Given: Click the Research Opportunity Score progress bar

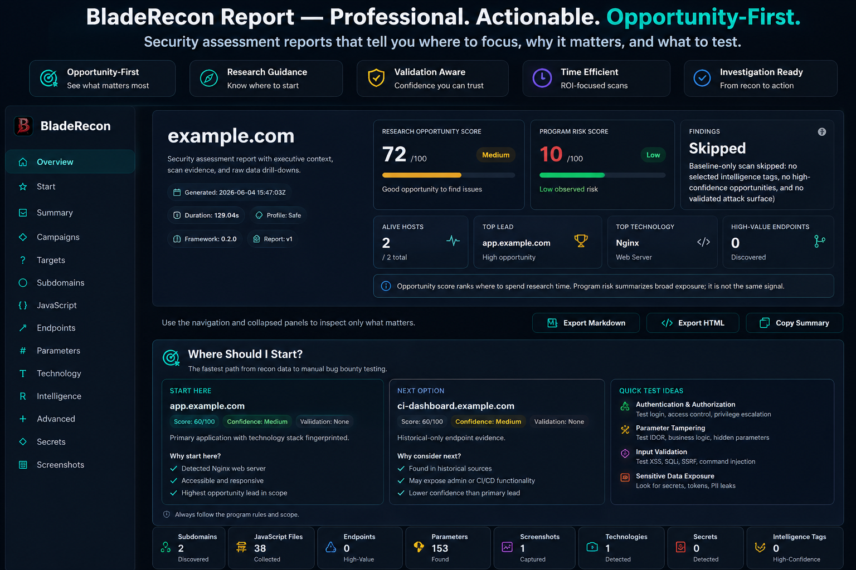Looking at the screenshot, I should [449, 175].
